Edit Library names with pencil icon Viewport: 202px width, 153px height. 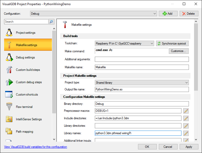186,133
